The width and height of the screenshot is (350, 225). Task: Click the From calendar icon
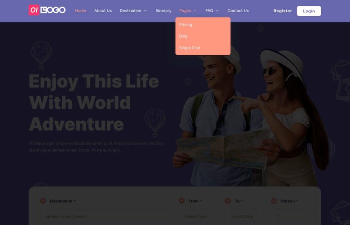pos(182,201)
